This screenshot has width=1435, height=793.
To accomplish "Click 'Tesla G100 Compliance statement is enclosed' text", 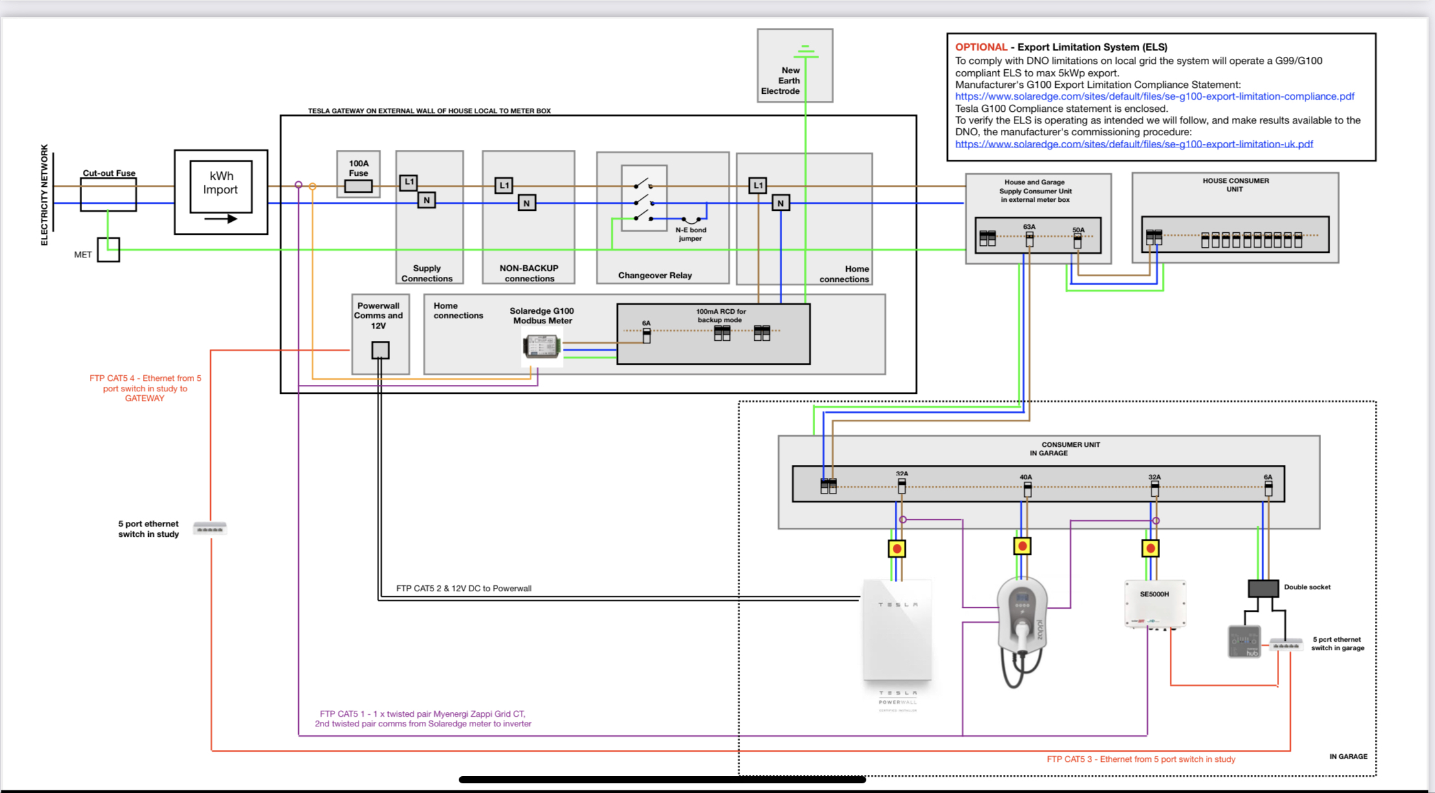I will [x=1062, y=109].
